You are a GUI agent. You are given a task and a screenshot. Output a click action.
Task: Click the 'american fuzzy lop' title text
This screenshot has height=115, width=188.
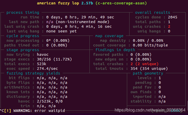tap(58, 3)
